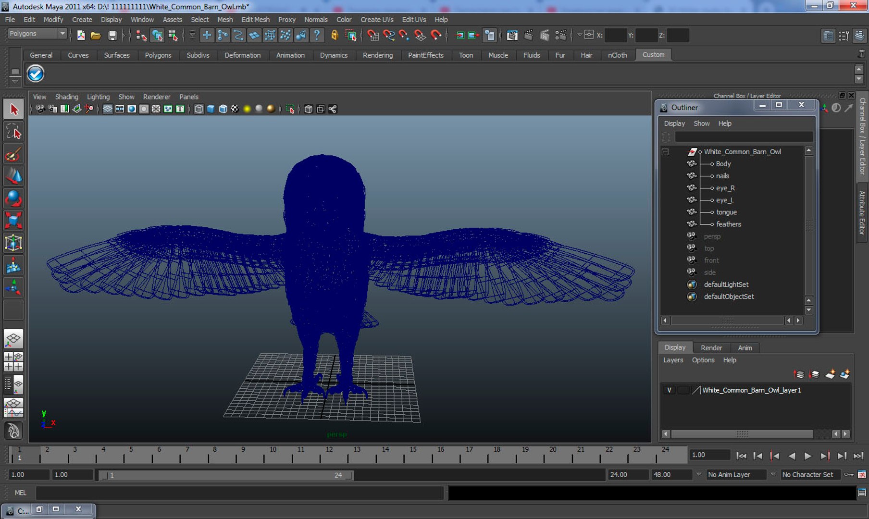869x519 pixels.
Task: Open the Edit Mesh menu
Action: (x=255, y=20)
